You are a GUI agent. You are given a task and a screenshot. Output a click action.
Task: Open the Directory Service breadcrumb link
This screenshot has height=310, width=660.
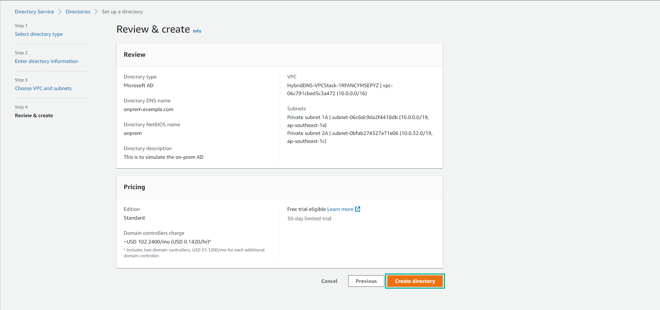click(x=34, y=12)
